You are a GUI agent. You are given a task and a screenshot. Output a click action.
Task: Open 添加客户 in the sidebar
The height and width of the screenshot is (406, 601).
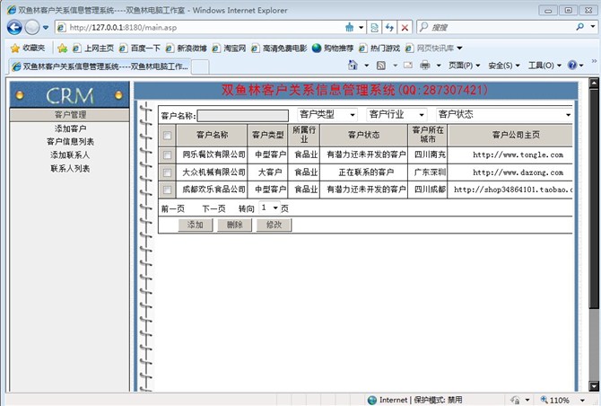70,128
